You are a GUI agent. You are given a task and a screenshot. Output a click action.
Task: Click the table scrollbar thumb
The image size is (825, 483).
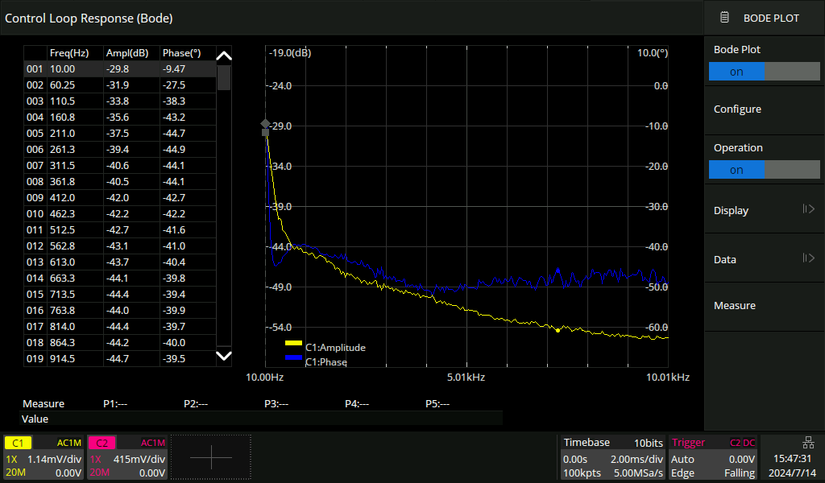pos(224,78)
